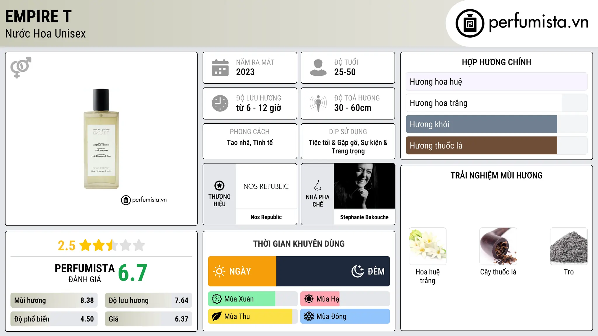Click the Độ lưu hương score '7.64'
This screenshot has width=598, height=336.
(182, 300)
